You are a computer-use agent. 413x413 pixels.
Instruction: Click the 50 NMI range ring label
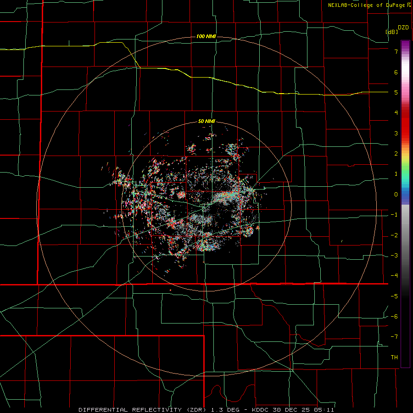[206, 122]
